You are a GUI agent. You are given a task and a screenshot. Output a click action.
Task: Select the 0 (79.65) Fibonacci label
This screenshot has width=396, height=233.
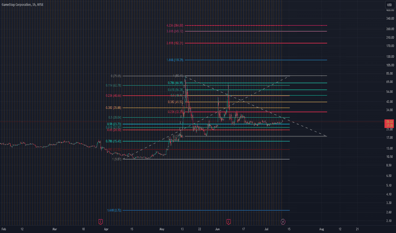tap(116, 76)
